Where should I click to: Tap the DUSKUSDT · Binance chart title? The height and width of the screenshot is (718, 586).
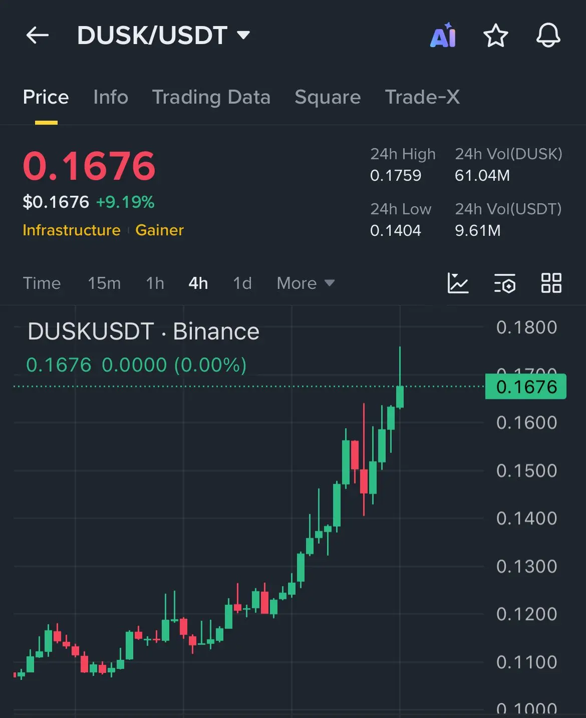(x=144, y=331)
